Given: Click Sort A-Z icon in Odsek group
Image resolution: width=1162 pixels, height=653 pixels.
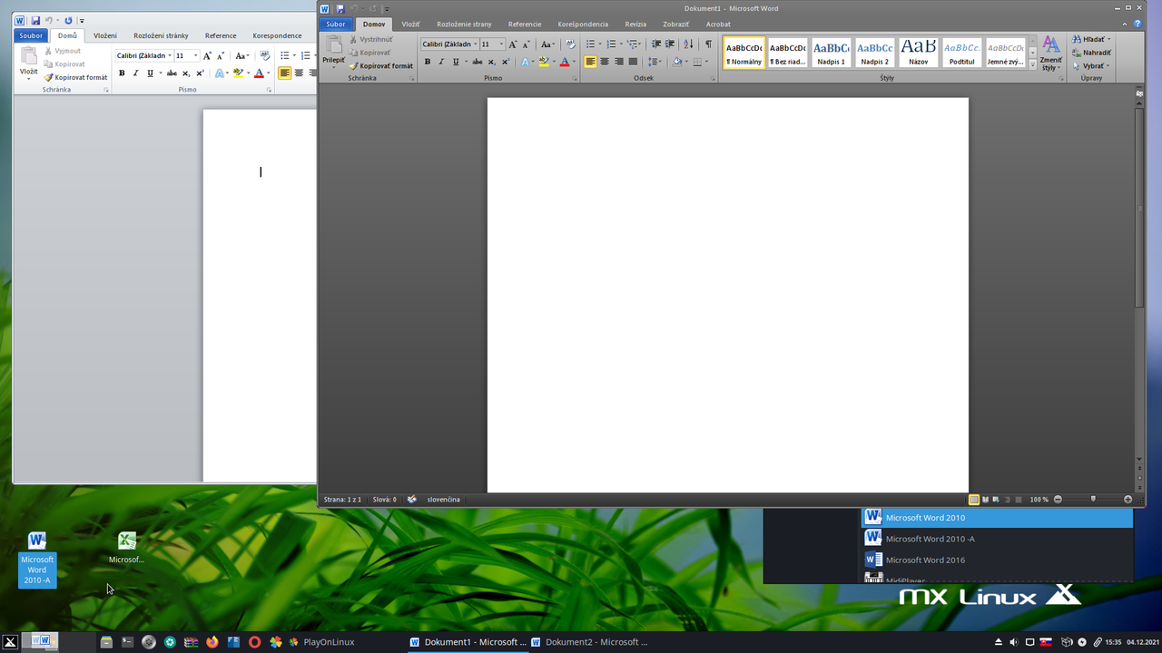Looking at the screenshot, I should [x=688, y=44].
